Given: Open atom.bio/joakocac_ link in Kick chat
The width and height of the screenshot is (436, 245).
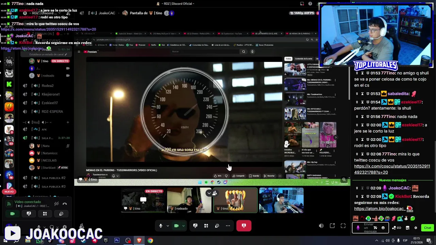Looking at the screenshot, I should (x=380, y=209).
